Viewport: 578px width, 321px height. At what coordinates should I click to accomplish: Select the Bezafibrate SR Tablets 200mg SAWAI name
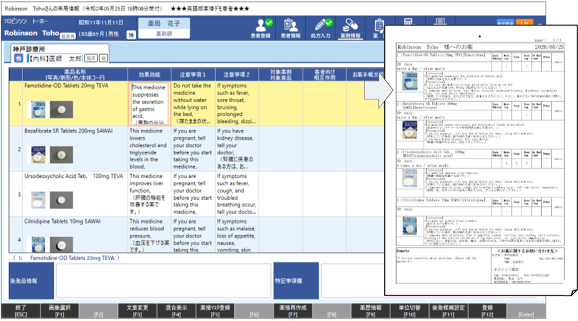pos(69,131)
